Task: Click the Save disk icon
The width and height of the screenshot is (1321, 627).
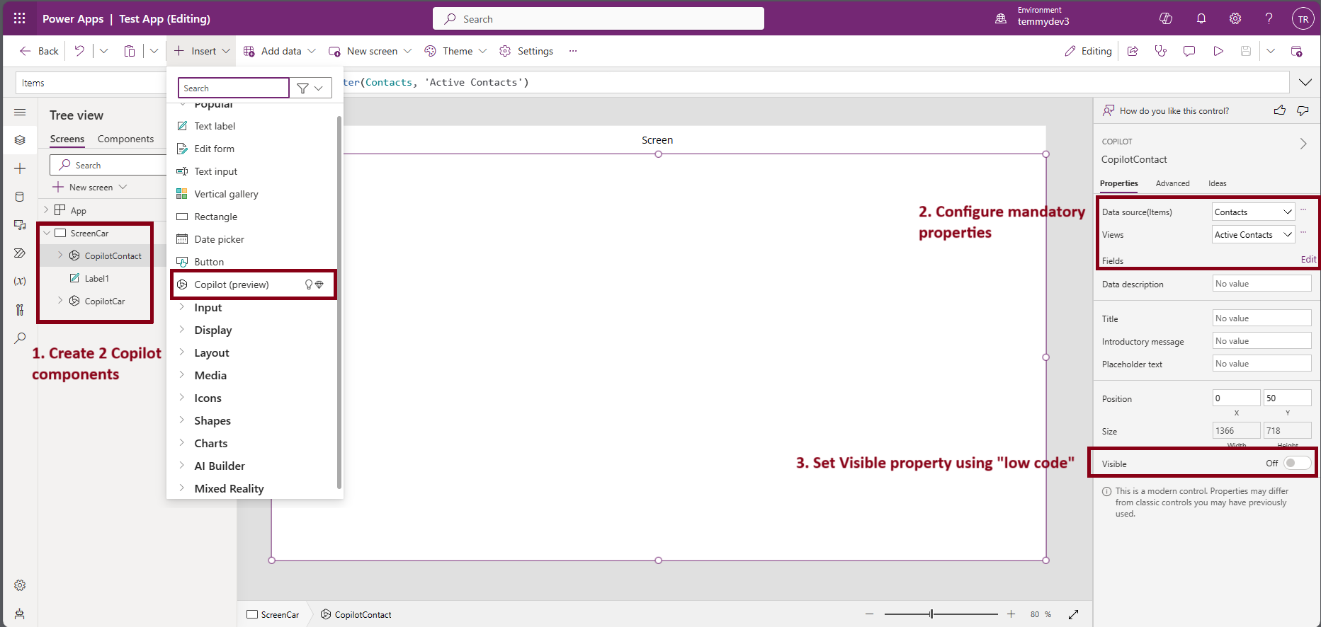Action: [x=1246, y=51]
